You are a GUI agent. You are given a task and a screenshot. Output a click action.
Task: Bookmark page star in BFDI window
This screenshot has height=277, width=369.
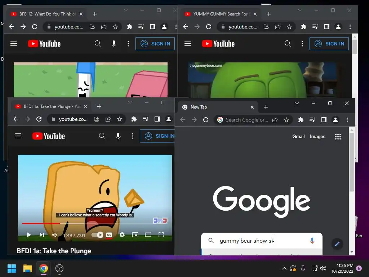(x=120, y=119)
